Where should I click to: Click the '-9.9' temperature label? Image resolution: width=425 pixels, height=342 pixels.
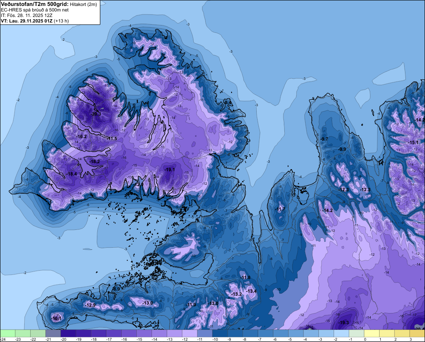point(342,149)
